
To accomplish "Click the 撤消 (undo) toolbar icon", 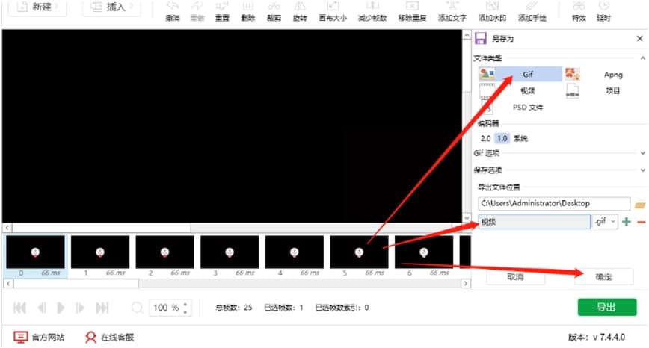I will [171, 9].
